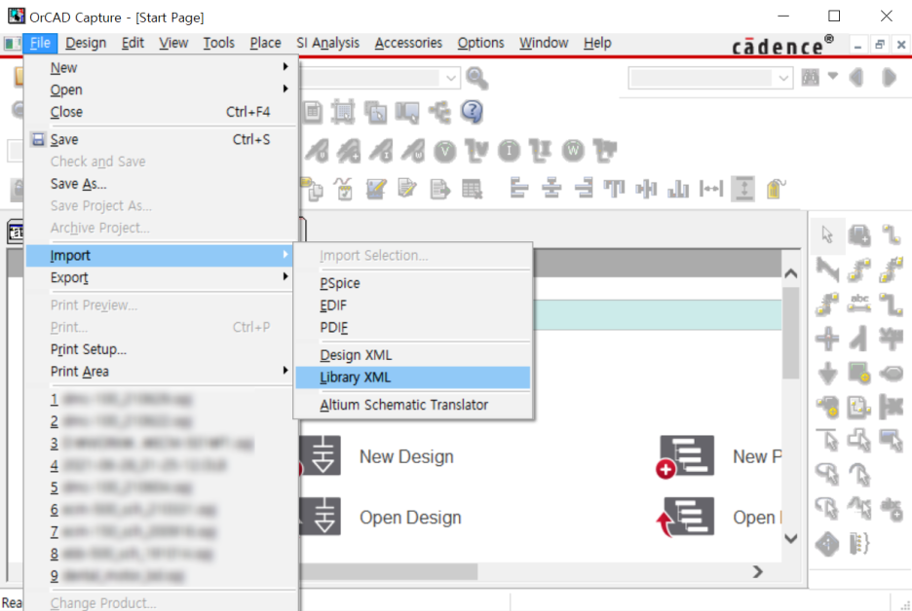Viewport: 912px width, 611px height.
Task: Open the Design menu
Action: coord(86,43)
